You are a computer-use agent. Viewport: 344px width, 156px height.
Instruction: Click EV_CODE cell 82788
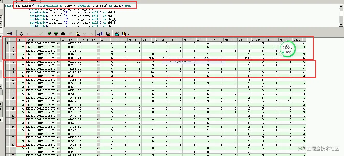pos(69,44)
